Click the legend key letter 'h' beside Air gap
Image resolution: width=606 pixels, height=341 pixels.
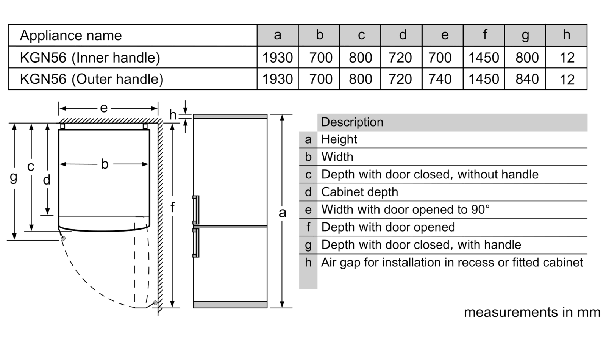[308, 262]
